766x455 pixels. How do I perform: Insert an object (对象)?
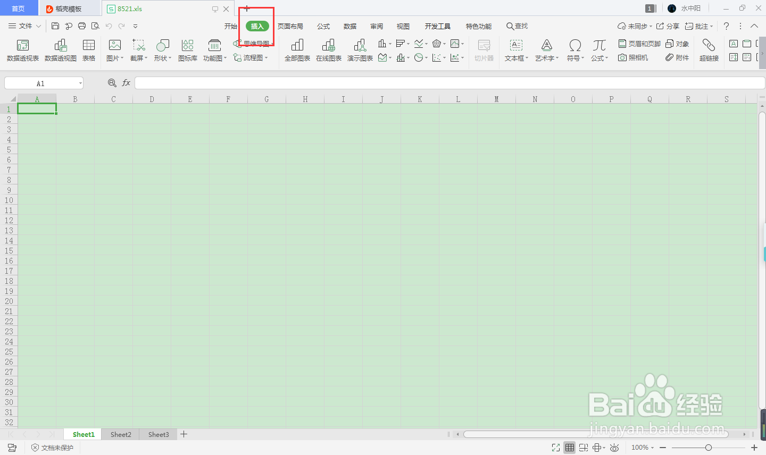[677, 44]
